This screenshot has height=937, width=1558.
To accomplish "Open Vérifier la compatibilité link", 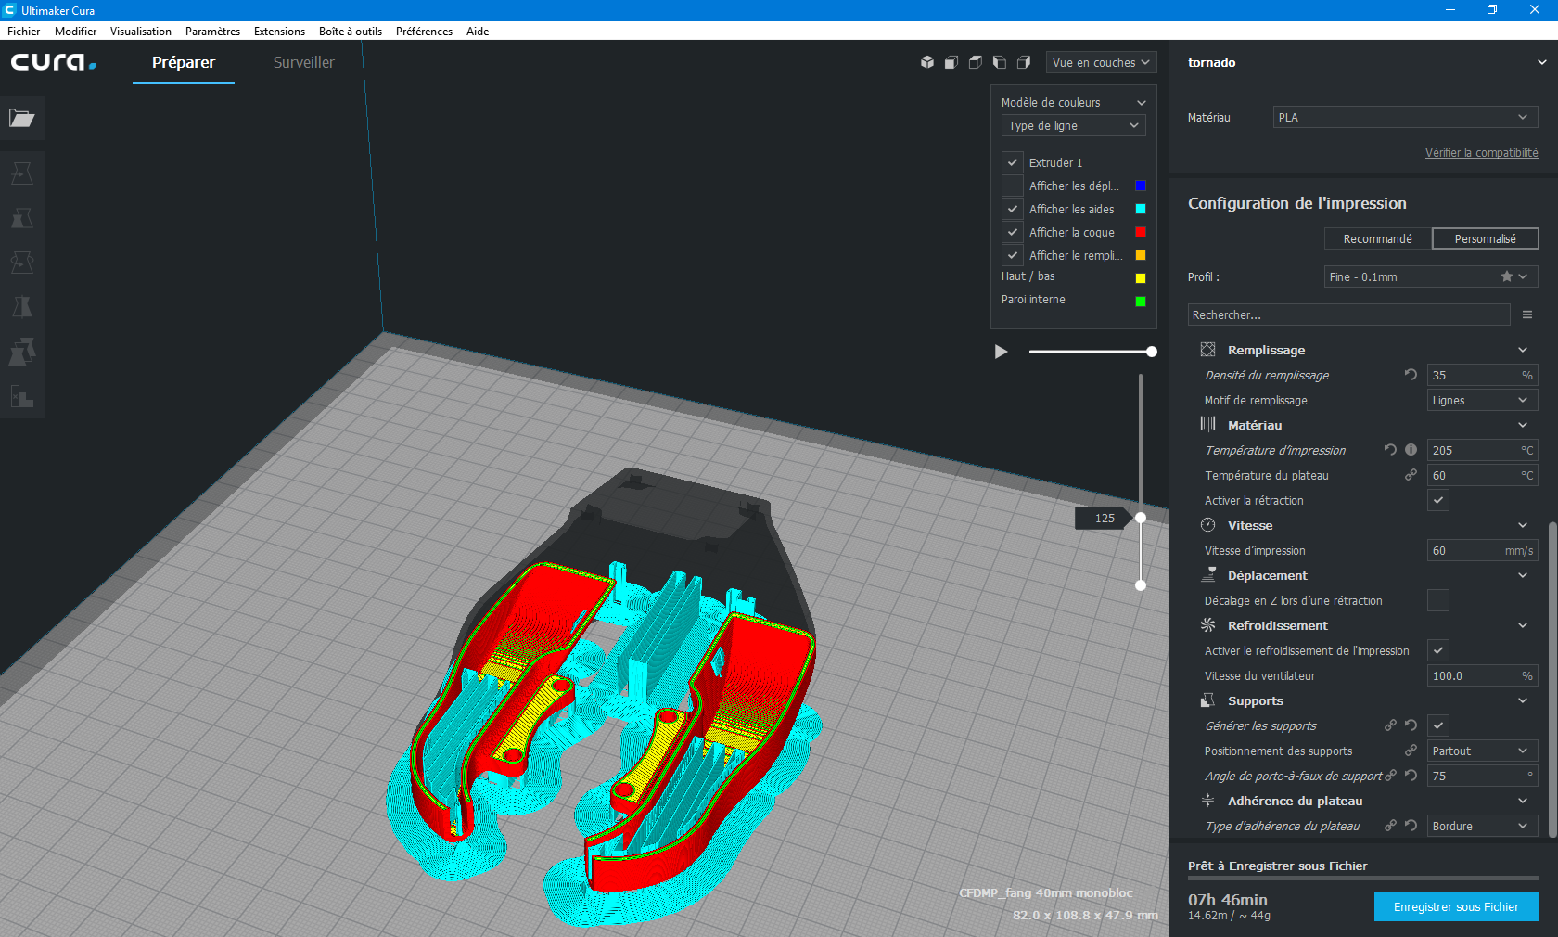I will (x=1481, y=152).
